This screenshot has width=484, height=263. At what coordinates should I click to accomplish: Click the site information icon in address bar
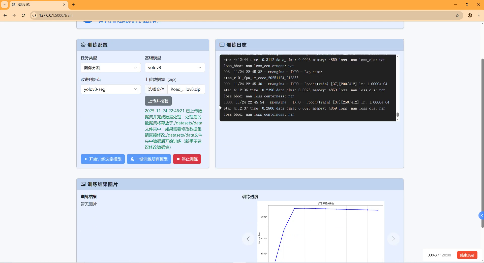point(34,15)
